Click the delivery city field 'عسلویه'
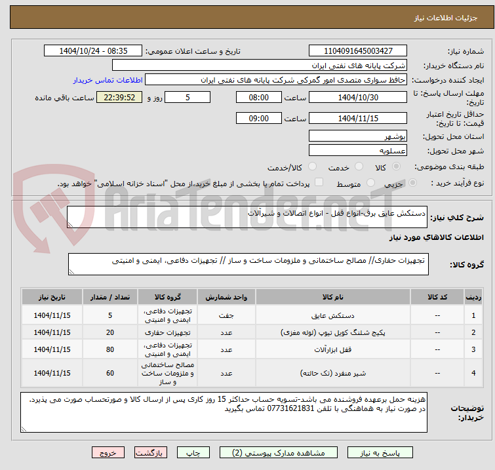 [x=358, y=151]
